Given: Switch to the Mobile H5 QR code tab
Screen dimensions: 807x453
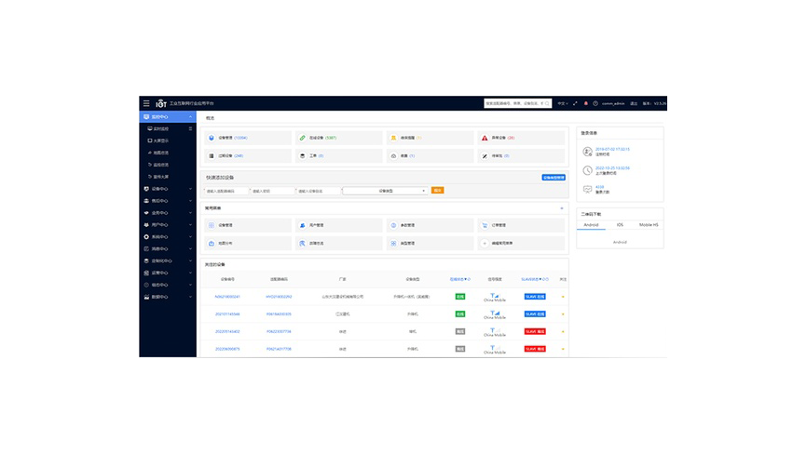Looking at the screenshot, I should 649,225.
